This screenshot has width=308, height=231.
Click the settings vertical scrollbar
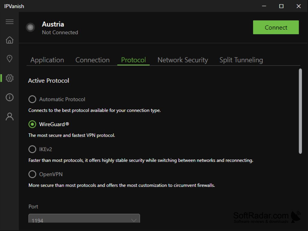[x=300, y=111]
